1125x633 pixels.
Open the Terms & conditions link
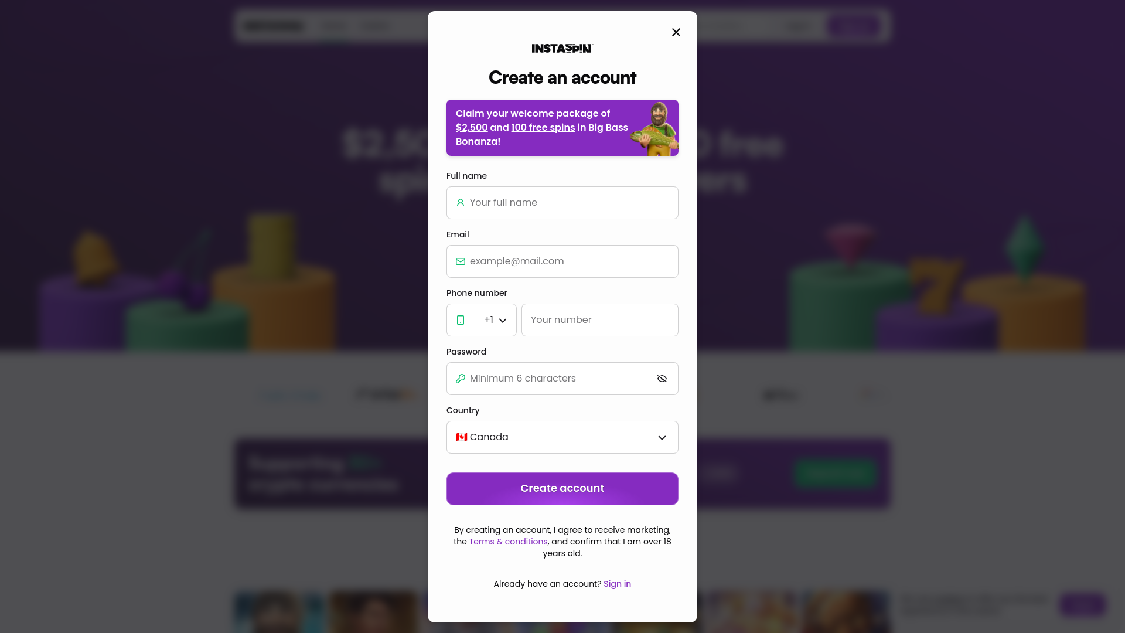point(508,542)
